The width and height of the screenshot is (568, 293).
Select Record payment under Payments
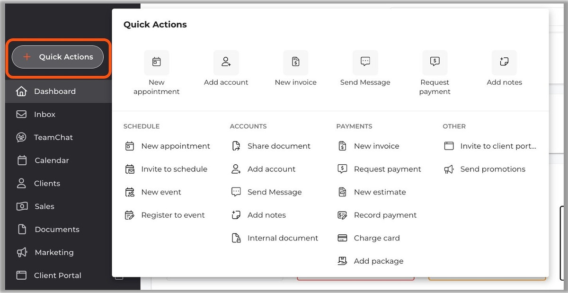click(385, 215)
